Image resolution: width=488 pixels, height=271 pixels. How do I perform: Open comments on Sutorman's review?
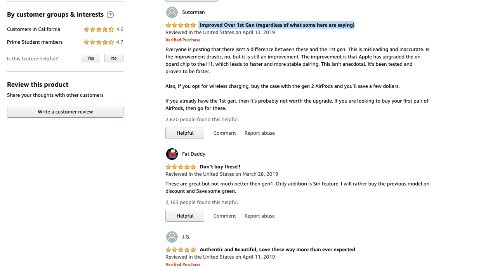tap(224, 133)
